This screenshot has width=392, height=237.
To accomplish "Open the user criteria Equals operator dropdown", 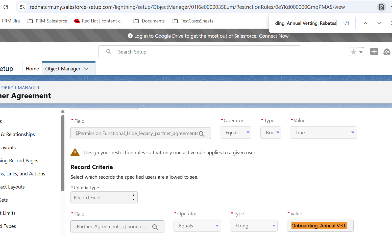I will click(x=235, y=133).
